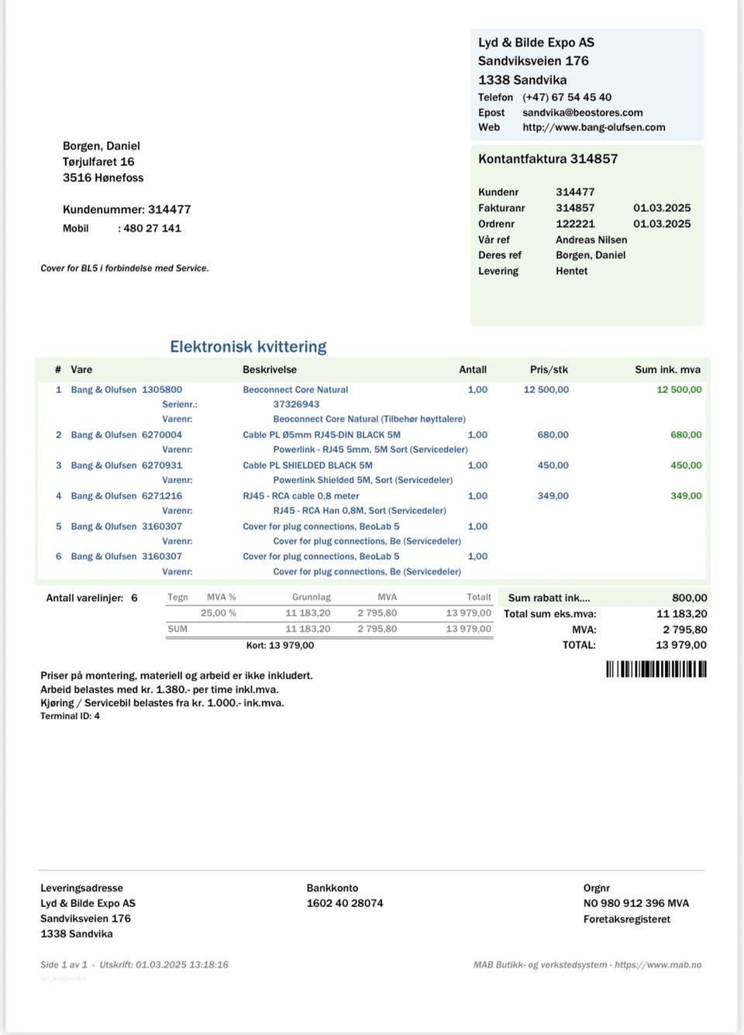Screen dimensions: 744x1035
Task: Click RJ45 - RCA cable 0,8 meter
Action: click(x=301, y=495)
